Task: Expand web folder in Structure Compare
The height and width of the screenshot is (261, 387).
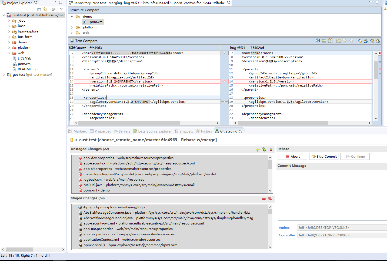Action: (x=72, y=33)
